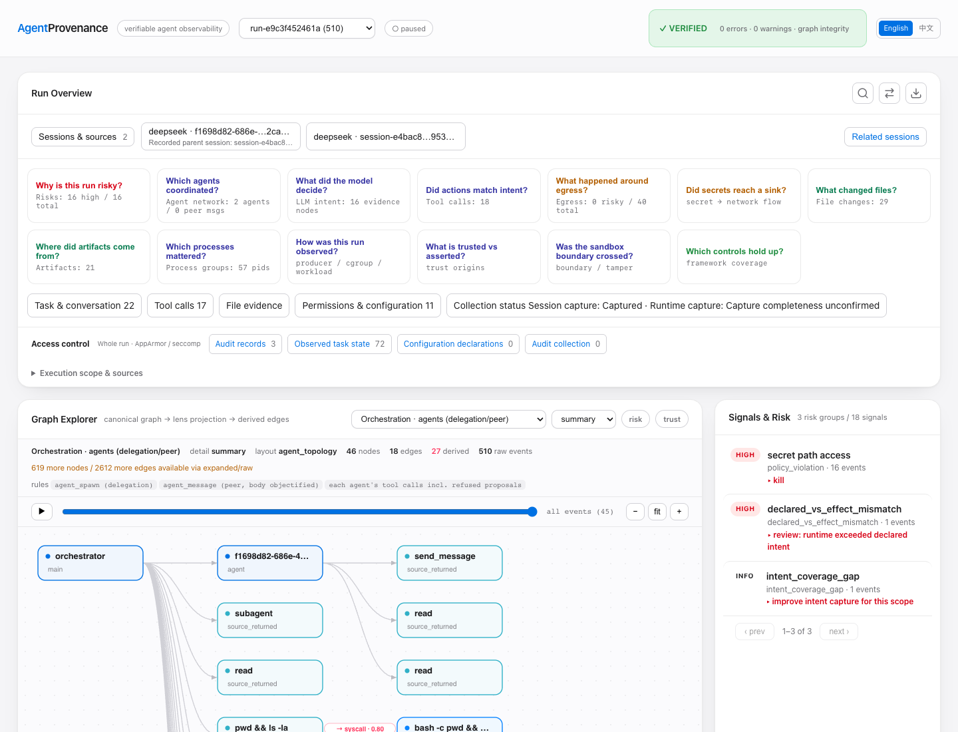Open Audit records 3

[x=245, y=344]
